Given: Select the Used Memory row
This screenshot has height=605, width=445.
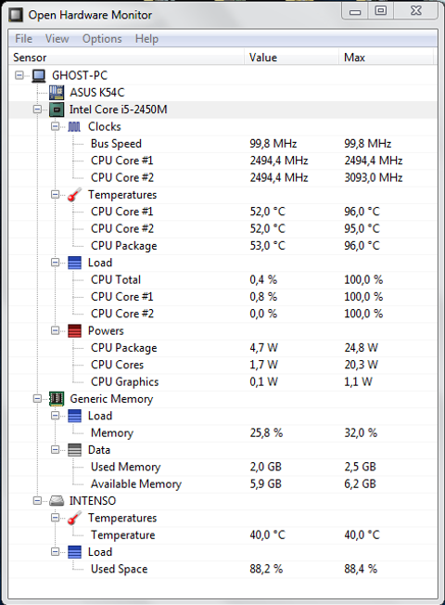Looking at the screenshot, I should click(222, 467).
